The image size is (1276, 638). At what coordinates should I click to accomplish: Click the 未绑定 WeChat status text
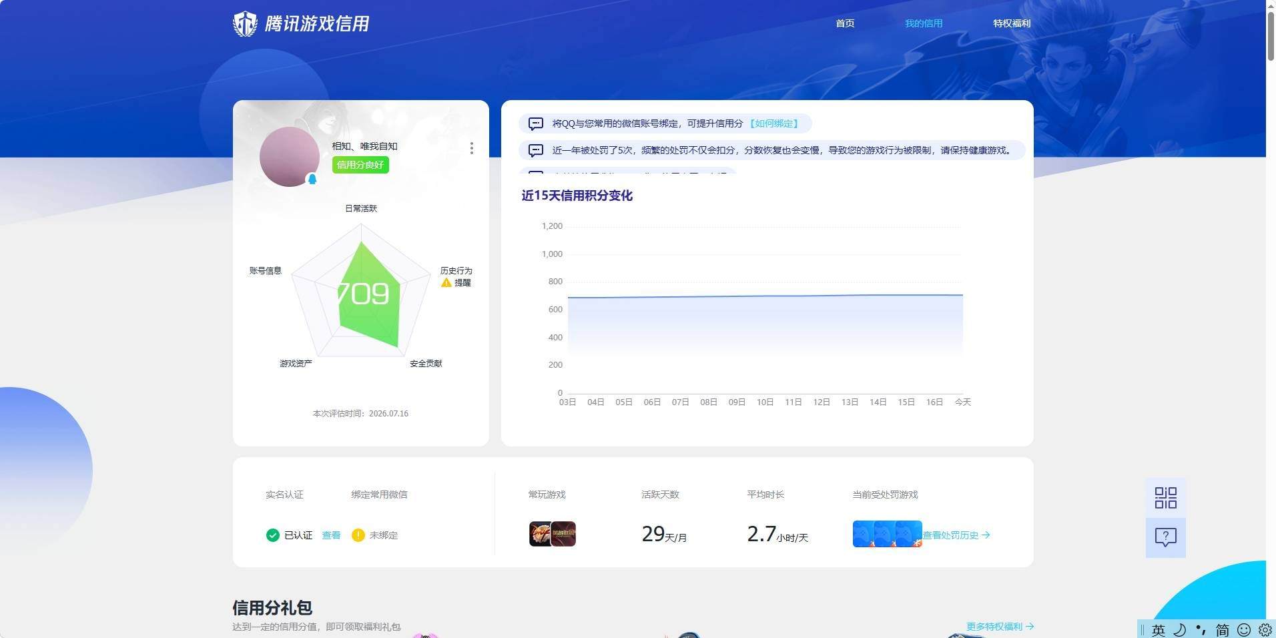384,535
